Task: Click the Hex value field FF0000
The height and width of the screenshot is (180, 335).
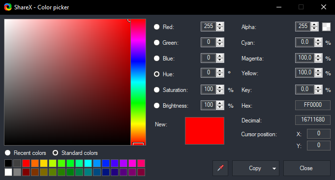Action: tap(313, 105)
